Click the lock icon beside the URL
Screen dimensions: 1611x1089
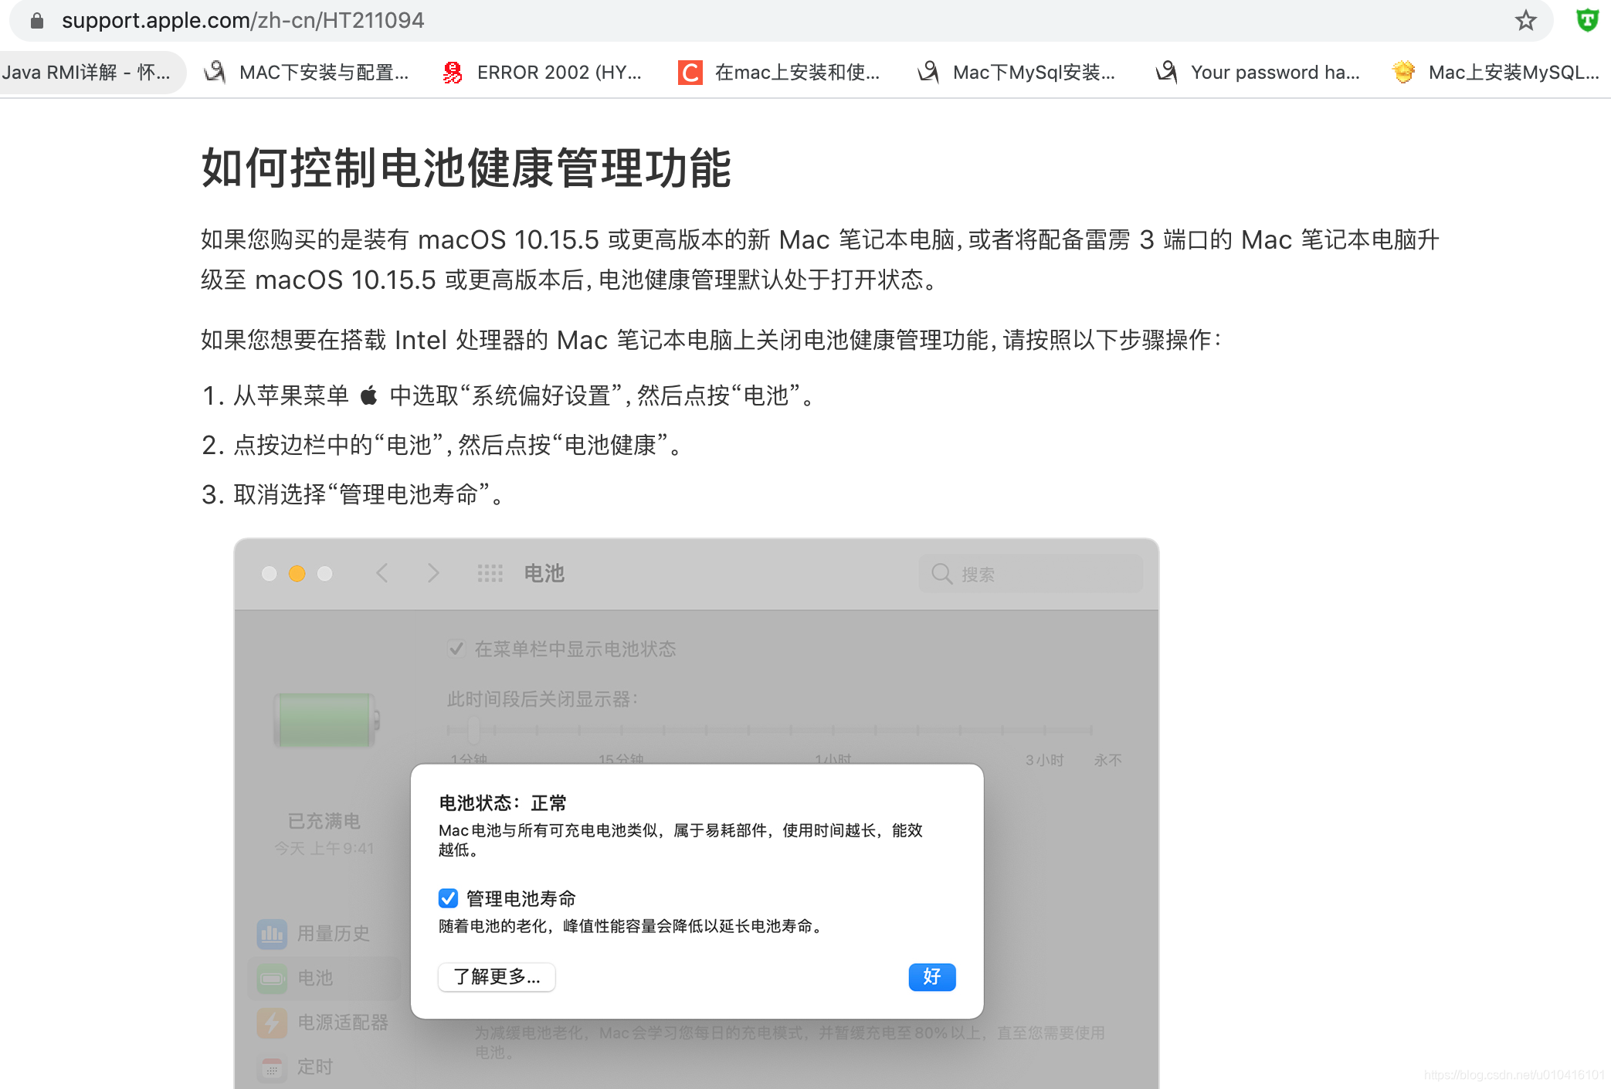click(x=36, y=21)
